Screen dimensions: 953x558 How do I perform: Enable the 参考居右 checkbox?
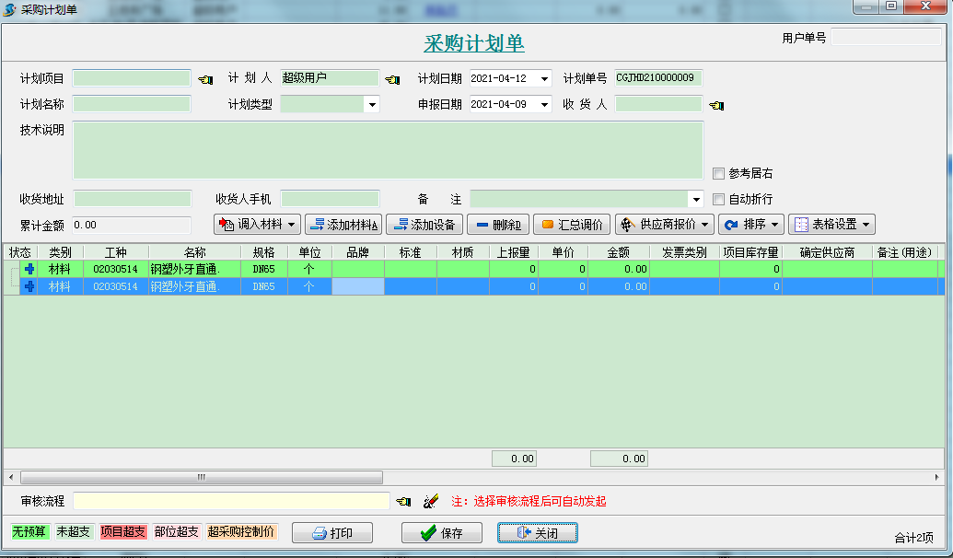click(x=717, y=173)
